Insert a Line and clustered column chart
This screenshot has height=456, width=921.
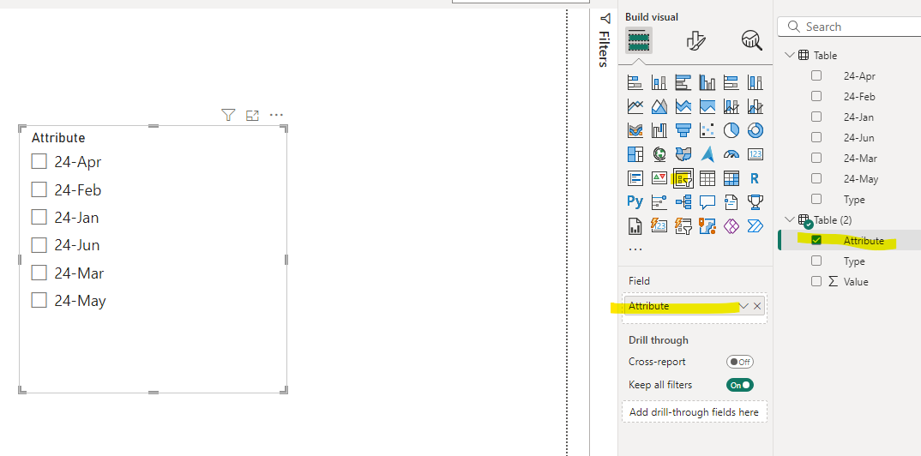755,106
